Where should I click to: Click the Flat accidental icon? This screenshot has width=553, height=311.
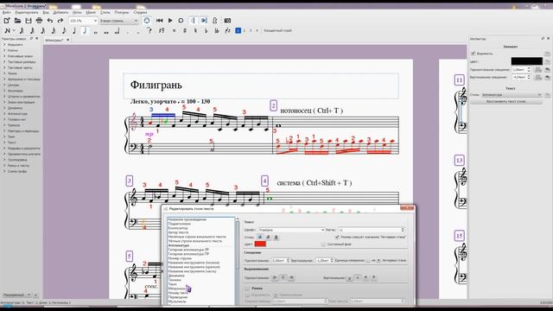point(206,31)
